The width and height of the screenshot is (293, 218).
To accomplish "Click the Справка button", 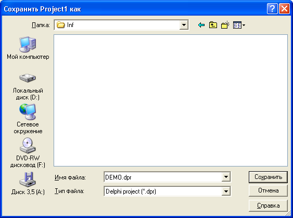I will tap(268, 206).
